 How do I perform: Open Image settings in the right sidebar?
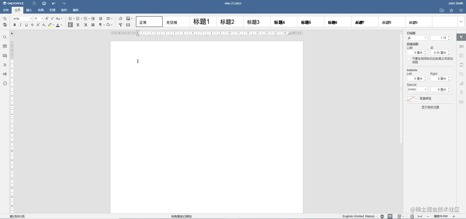(x=461, y=56)
